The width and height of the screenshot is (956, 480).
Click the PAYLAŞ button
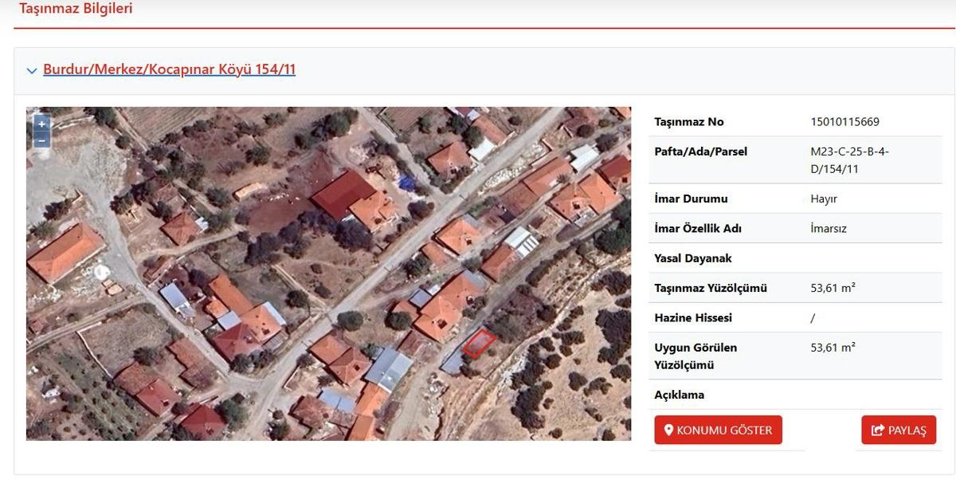point(899,431)
